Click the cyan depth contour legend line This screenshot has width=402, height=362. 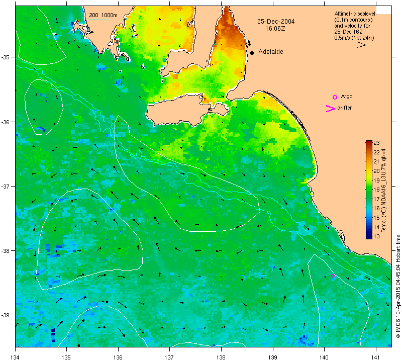98,20
